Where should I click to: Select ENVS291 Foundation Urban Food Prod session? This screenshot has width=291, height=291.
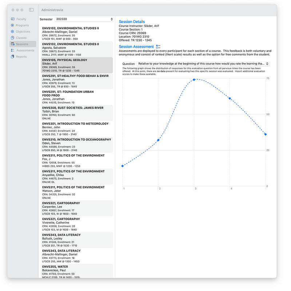77,97
